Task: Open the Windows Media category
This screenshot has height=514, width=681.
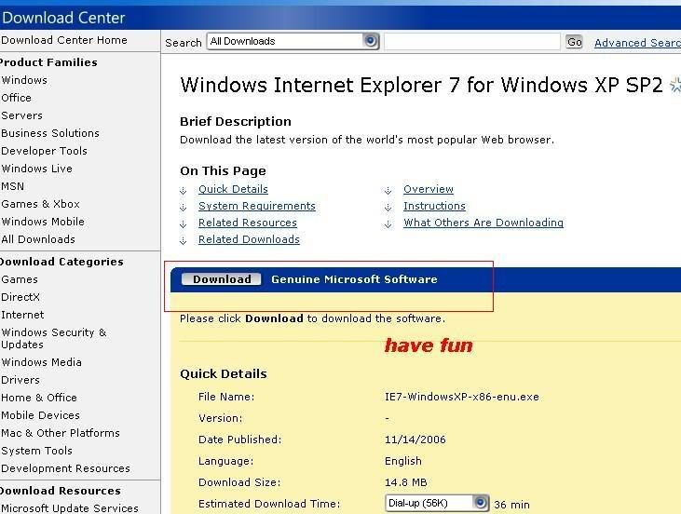Action: coord(41,362)
